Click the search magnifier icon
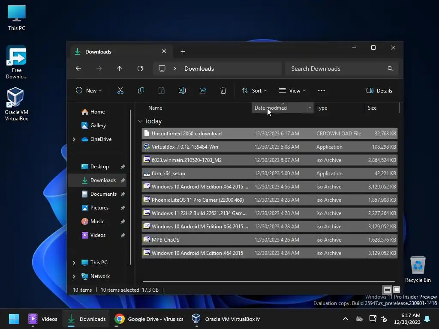 [x=390, y=69]
